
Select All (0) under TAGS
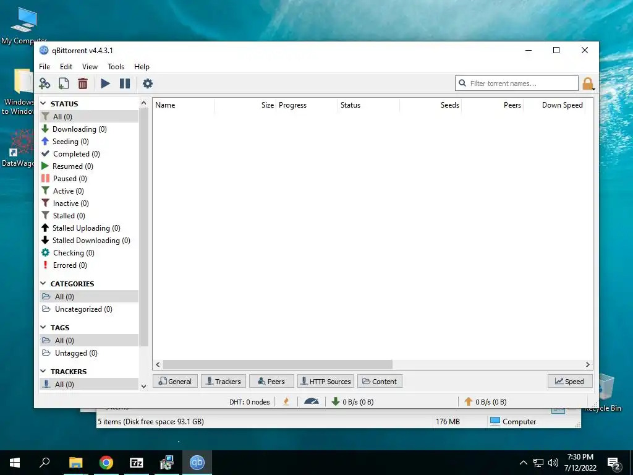coord(89,341)
